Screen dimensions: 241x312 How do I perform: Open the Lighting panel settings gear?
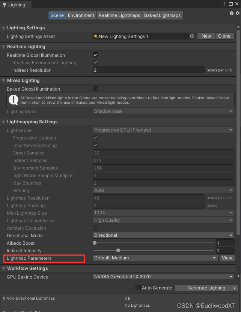tap(237, 13)
